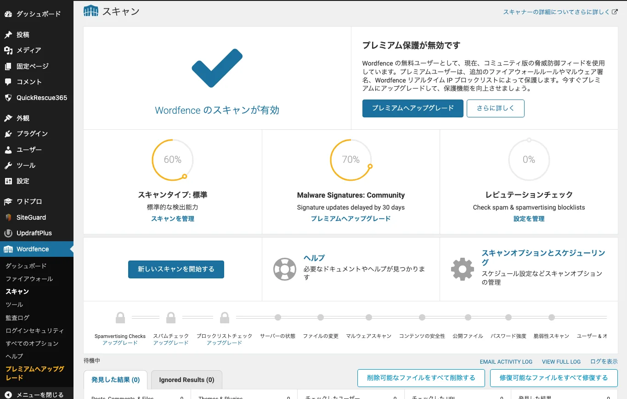Click the Wordfence fence icon in sidebar
The height and width of the screenshot is (399, 627).
[x=8, y=249]
